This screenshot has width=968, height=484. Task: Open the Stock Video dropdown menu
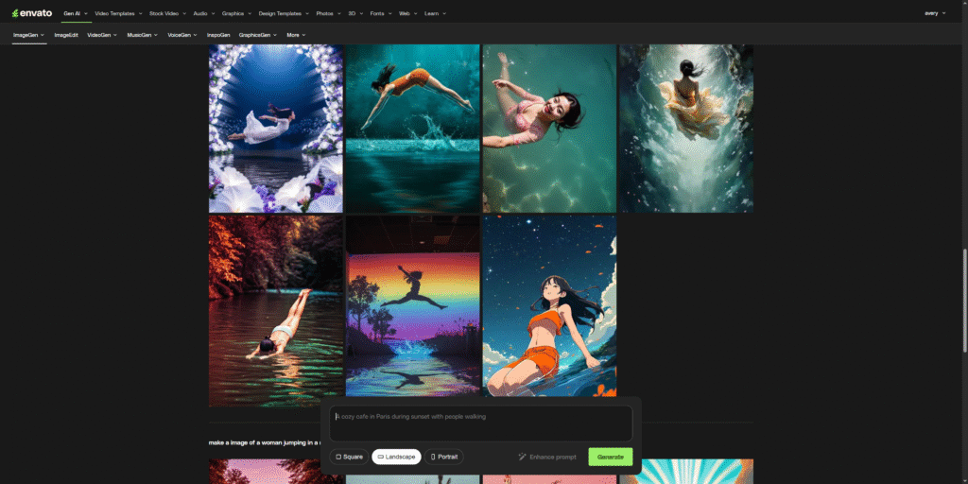pos(167,13)
